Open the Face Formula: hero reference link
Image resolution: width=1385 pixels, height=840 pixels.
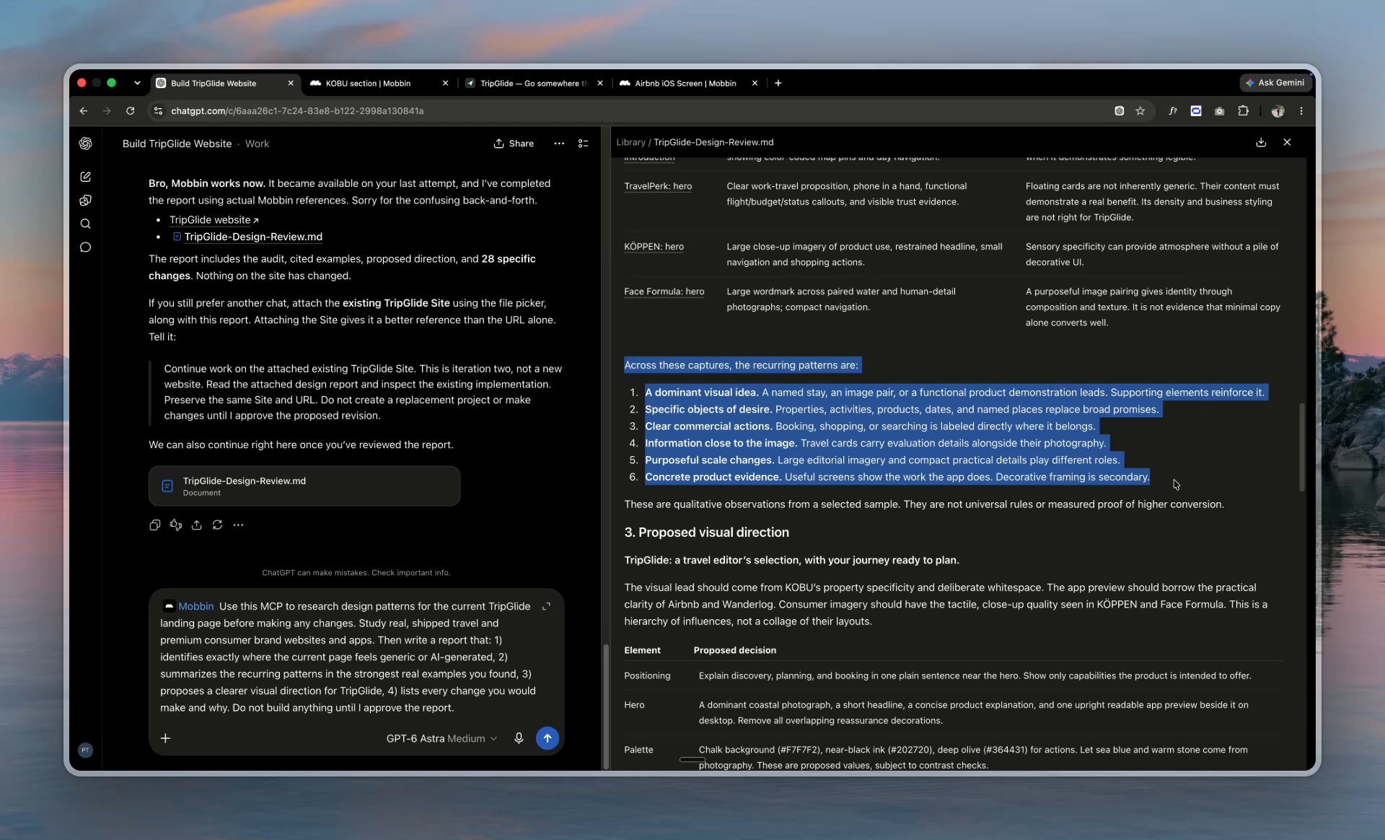point(664,292)
